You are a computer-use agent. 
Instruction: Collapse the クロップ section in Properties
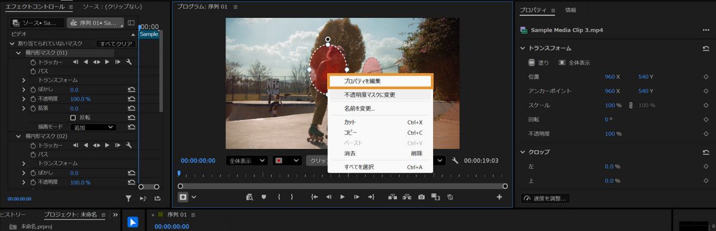click(523, 152)
